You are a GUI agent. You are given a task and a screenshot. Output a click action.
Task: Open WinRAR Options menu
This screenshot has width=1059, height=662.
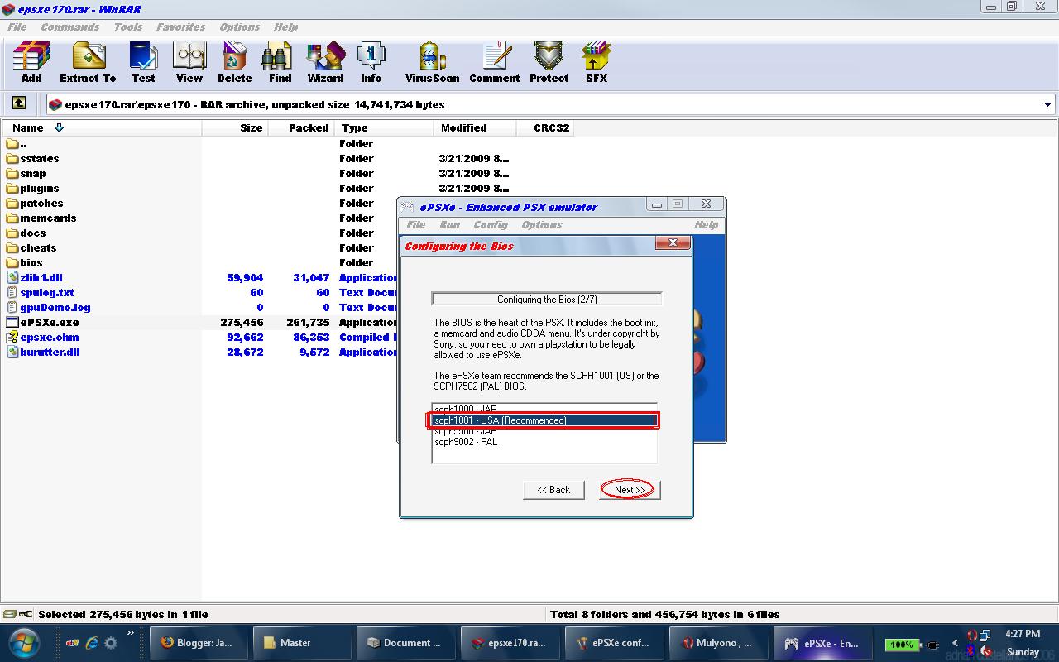coord(240,26)
